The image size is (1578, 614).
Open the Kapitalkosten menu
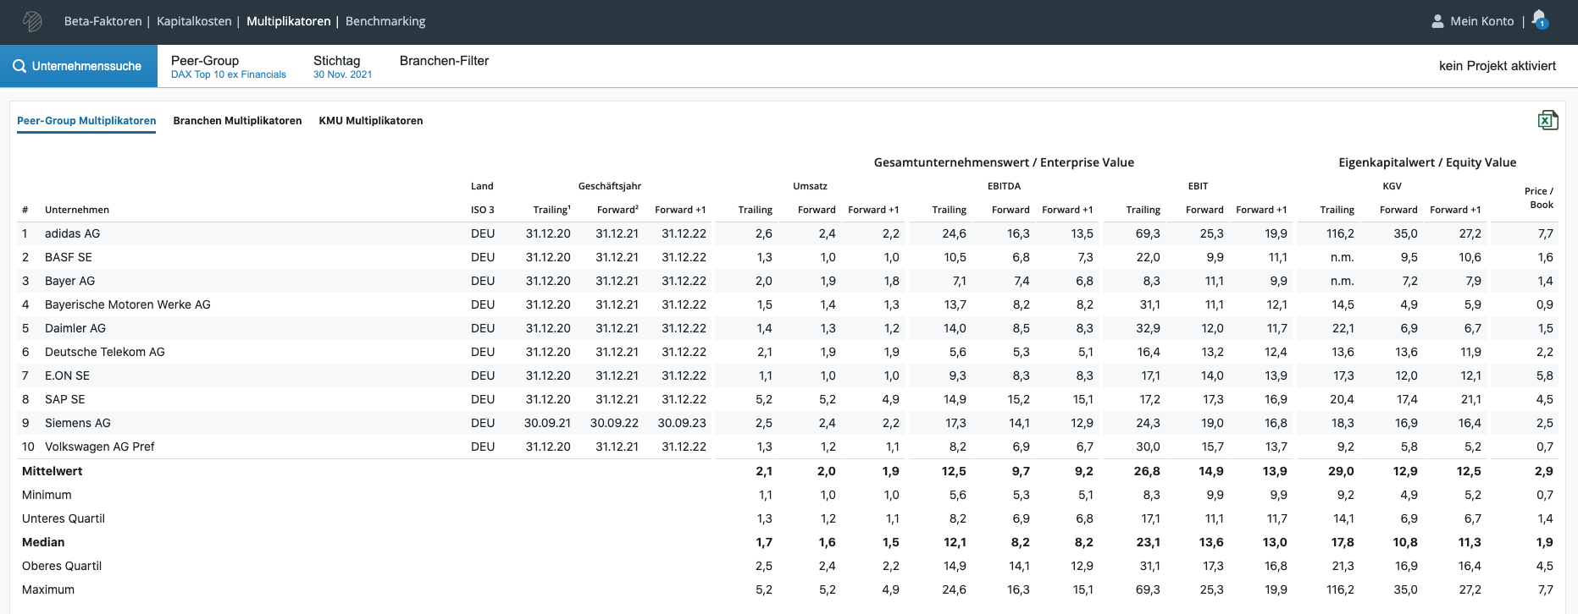tap(194, 21)
